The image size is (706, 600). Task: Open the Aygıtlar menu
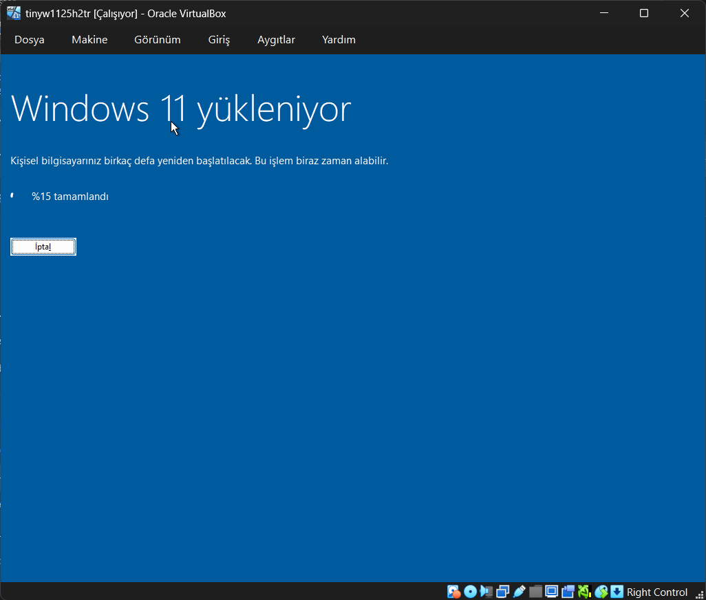276,40
